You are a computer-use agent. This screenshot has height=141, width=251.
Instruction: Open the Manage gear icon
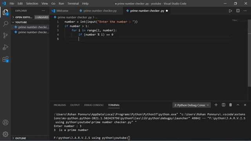pos(5,134)
